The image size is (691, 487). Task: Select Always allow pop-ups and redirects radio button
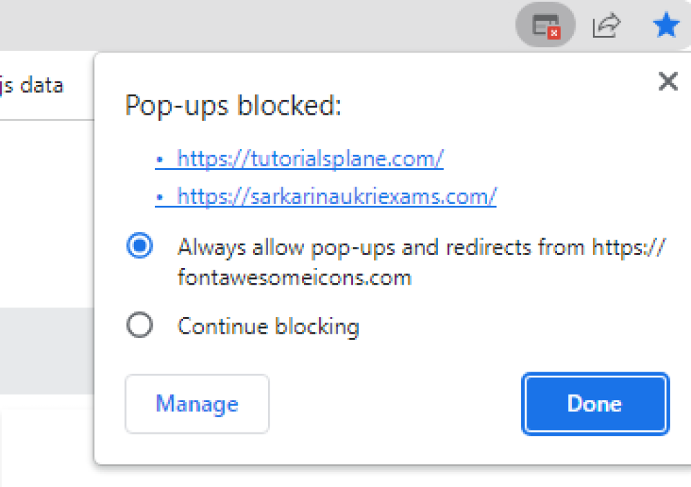[140, 247]
